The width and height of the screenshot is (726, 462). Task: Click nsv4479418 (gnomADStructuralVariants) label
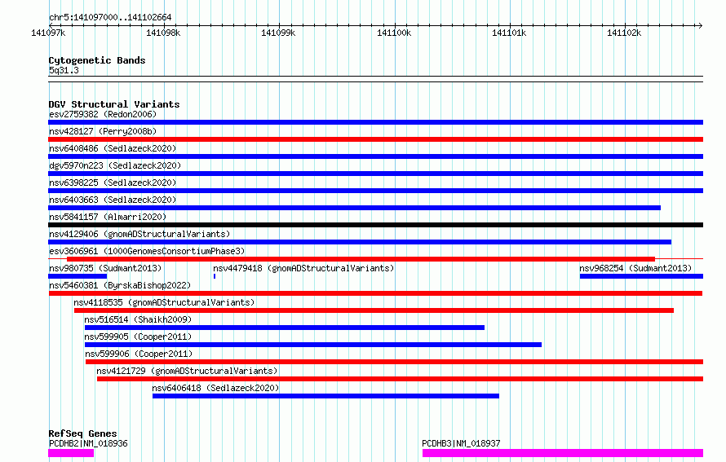(x=303, y=268)
